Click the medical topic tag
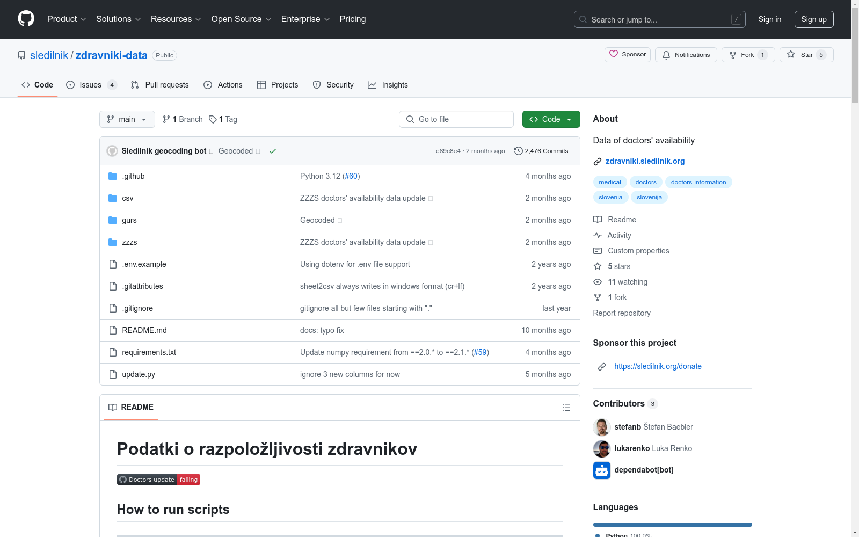This screenshot has width=859, height=537. pyautogui.click(x=610, y=182)
